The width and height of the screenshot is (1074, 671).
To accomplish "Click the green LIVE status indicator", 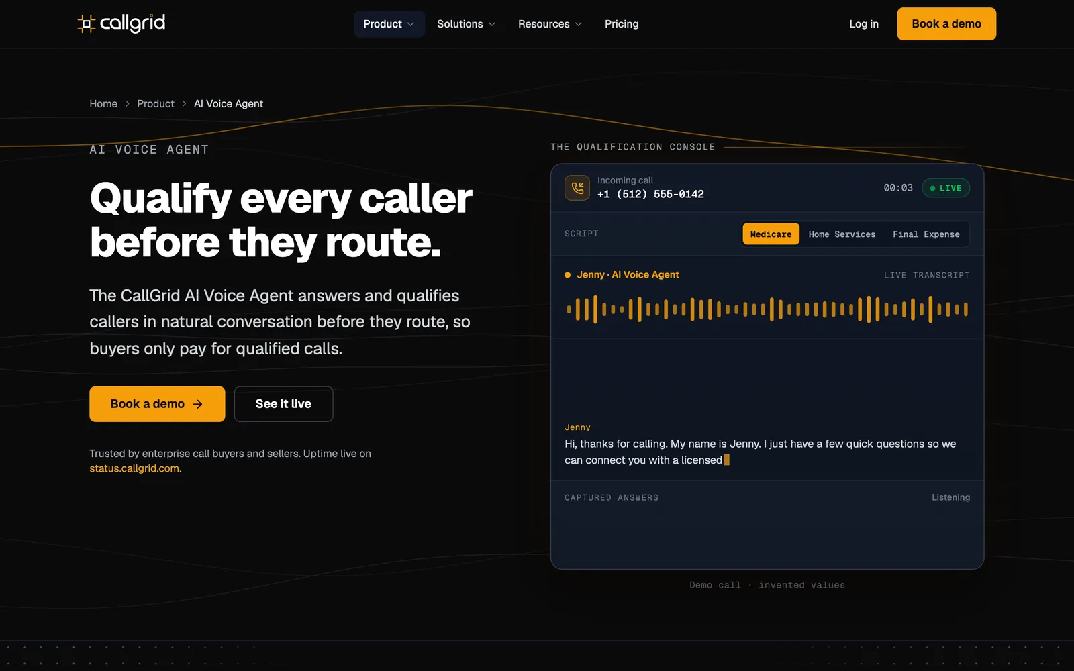I will (x=946, y=188).
